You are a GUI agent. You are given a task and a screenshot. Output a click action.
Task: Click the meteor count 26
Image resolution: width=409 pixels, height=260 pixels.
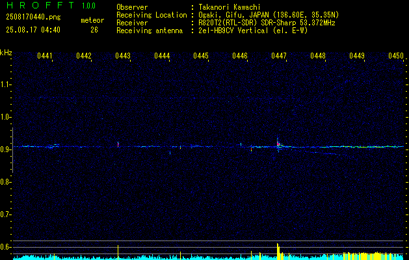(94, 30)
